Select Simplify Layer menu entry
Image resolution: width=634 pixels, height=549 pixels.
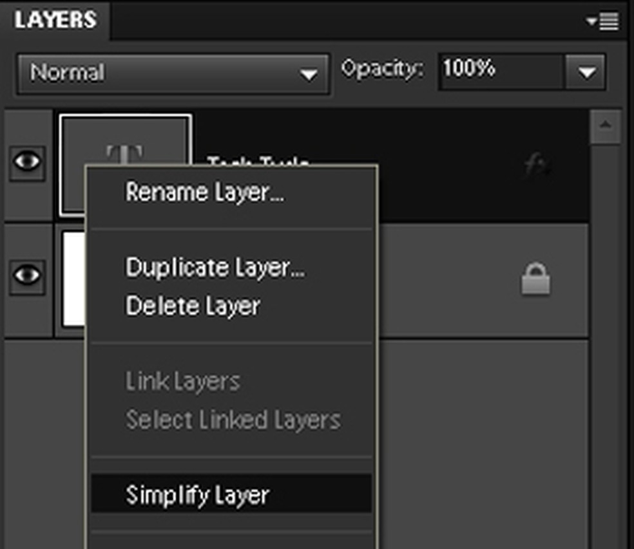tap(197, 496)
